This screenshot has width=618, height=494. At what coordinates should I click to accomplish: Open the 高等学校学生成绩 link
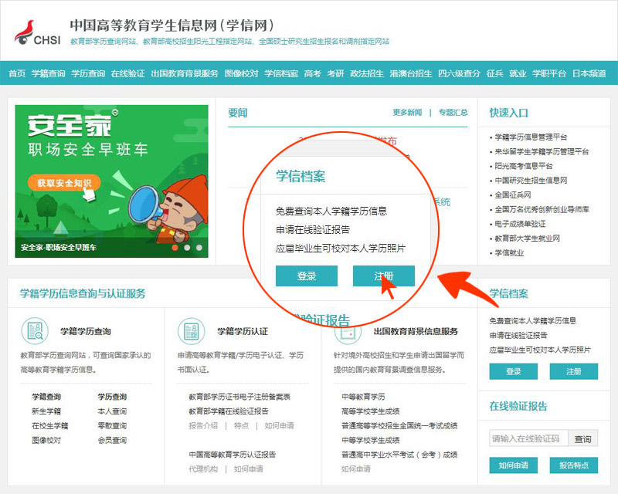coord(371,411)
